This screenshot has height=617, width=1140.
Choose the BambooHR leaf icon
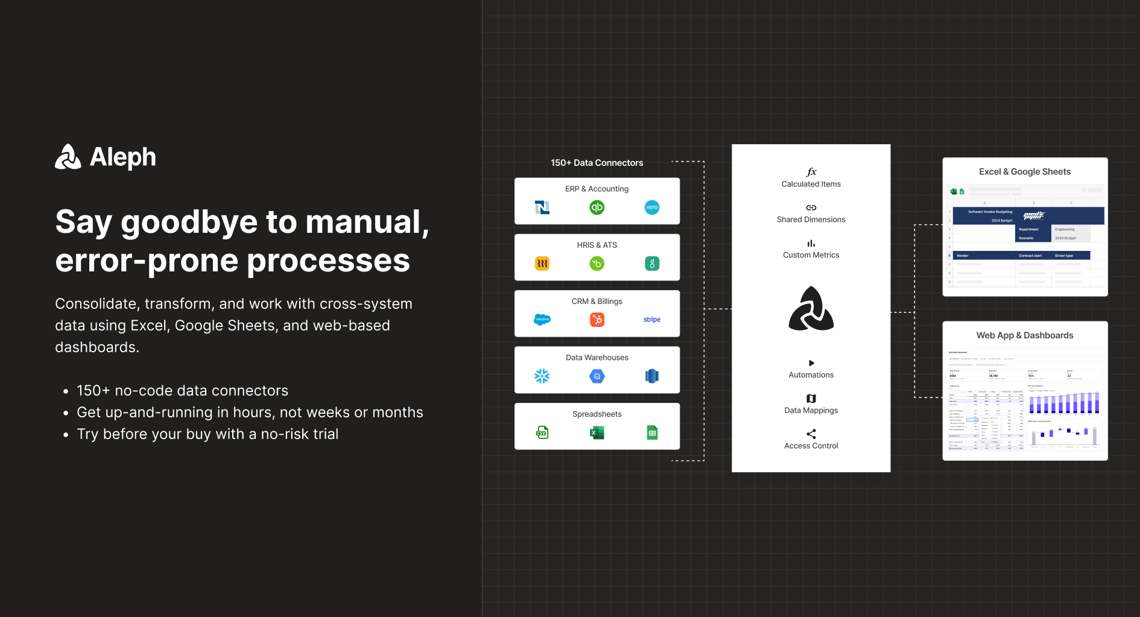pos(597,264)
